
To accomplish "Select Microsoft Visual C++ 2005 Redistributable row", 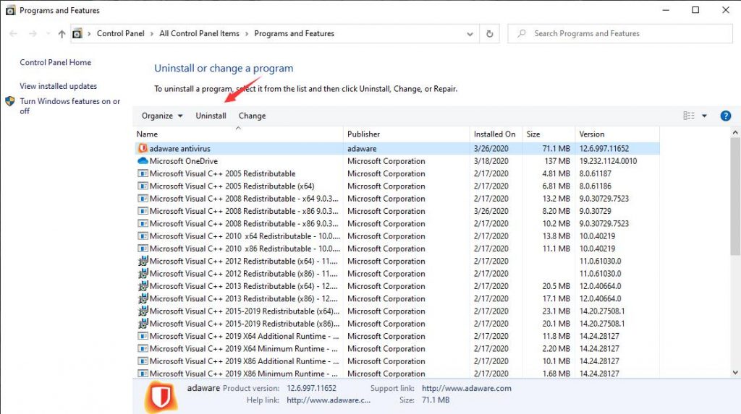I will tap(397, 173).
